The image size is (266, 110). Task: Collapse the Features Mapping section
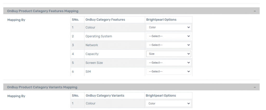tap(255, 11)
